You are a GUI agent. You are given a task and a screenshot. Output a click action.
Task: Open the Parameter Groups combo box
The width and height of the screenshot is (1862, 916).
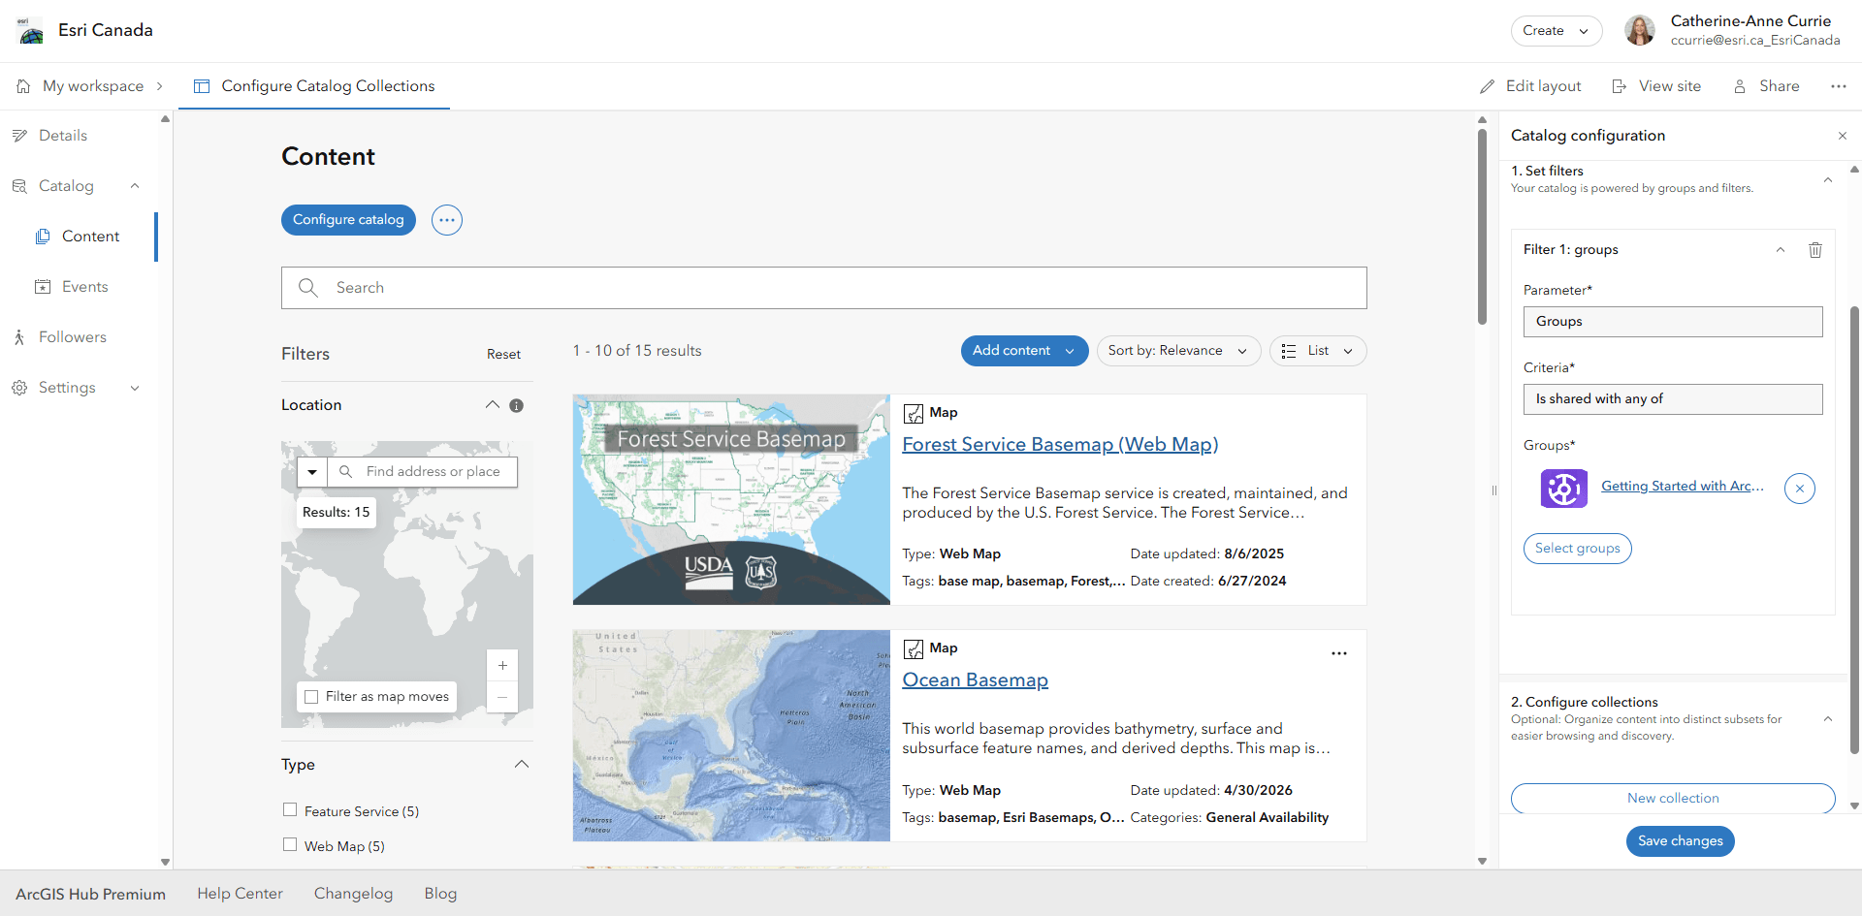coord(1673,322)
